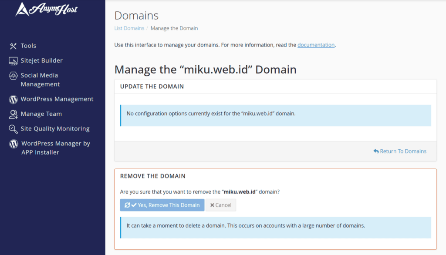Select Manage the Domain breadcrumb entry
446x255 pixels.
point(174,28)
